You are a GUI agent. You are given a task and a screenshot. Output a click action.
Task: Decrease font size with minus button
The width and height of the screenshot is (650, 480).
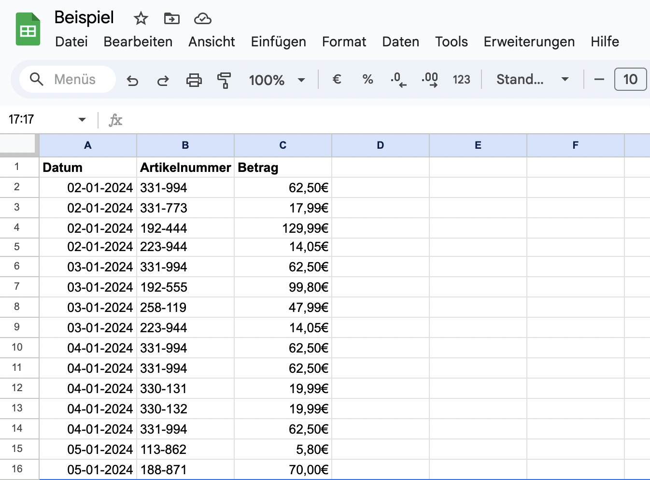pos(599,79)
